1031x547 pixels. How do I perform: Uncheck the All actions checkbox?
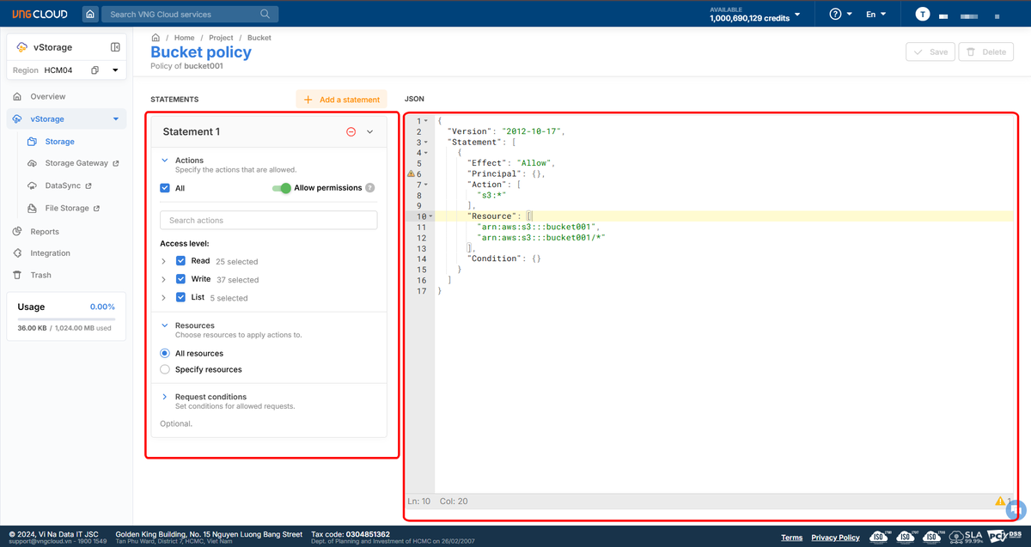tap(165, 188)
